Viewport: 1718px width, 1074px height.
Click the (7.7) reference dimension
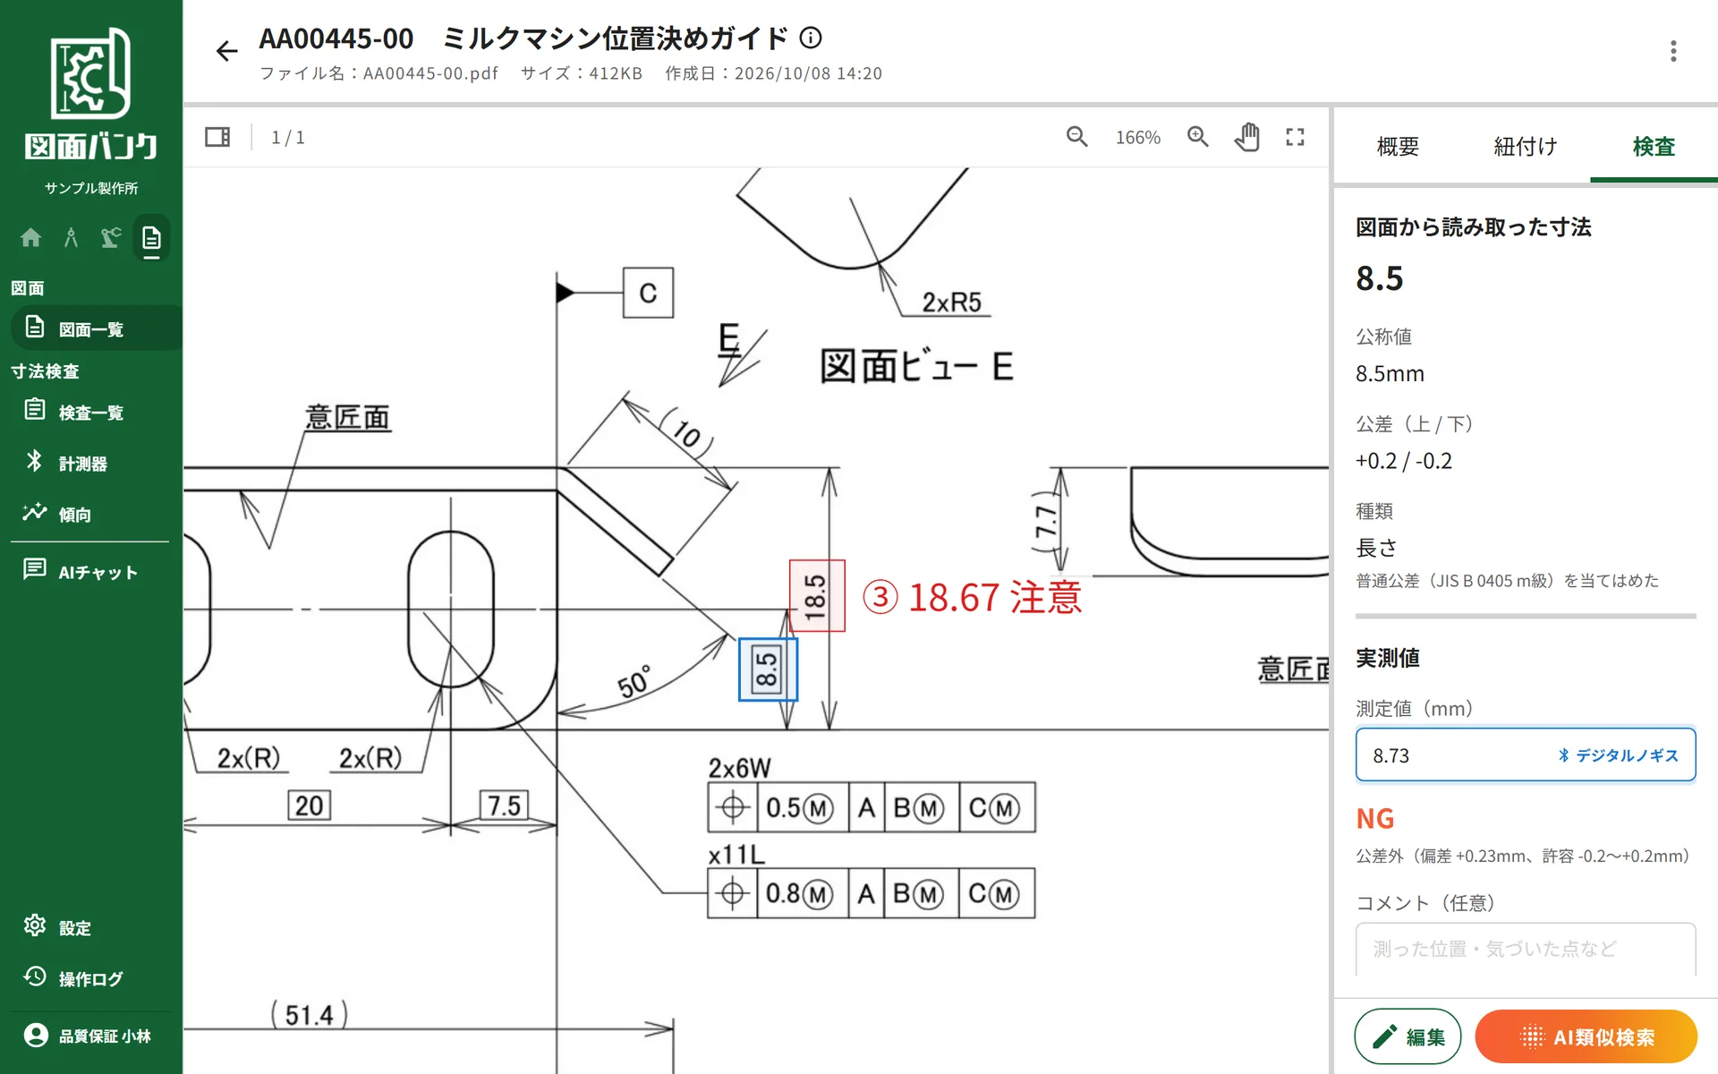click(x=1044, y=521)
